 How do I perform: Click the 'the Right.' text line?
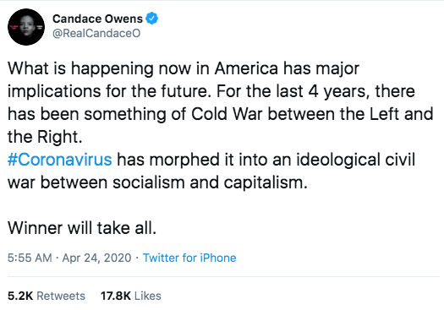coord(45,137)
